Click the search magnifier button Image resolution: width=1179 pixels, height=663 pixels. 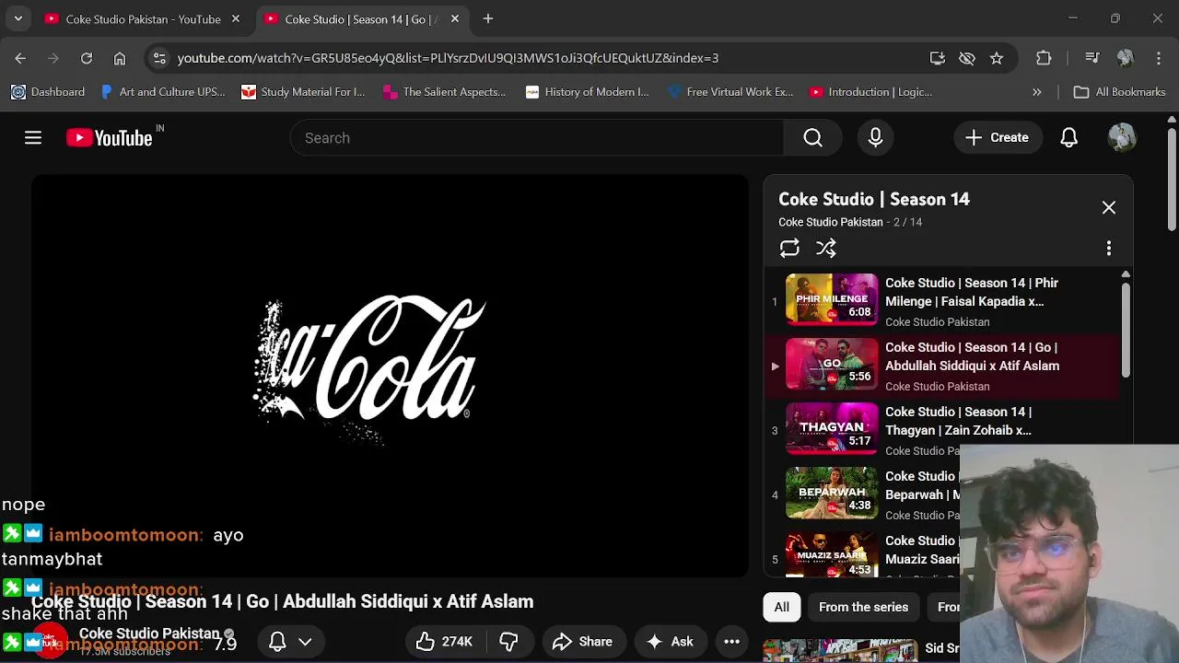(812, 138)
